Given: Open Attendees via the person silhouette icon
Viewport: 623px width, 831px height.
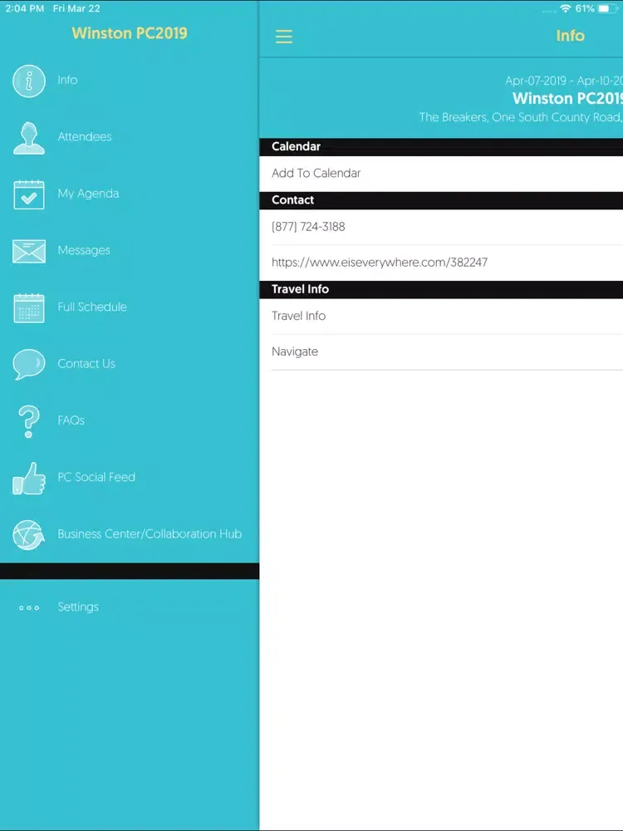Looking at the screenshot, I should point(28,138).
